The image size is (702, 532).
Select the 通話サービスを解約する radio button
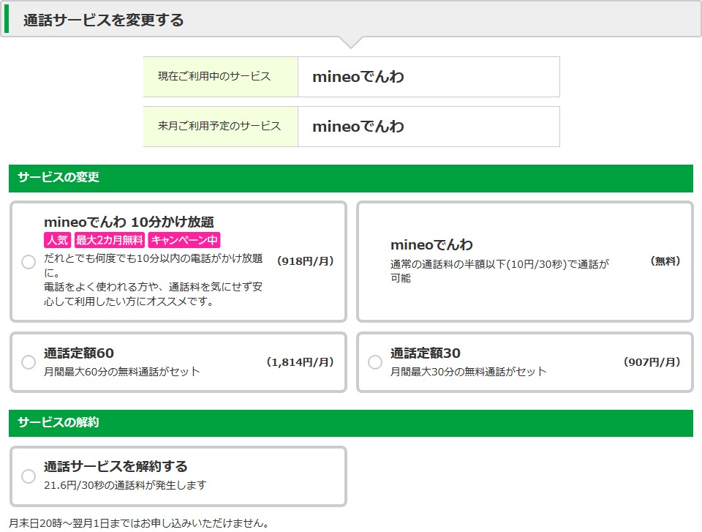[x=29, y=476]
